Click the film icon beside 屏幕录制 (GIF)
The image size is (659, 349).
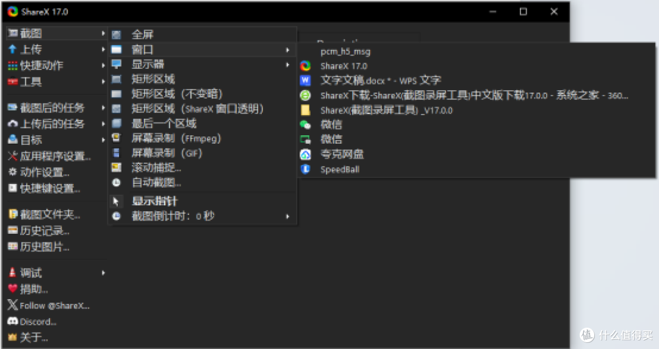[x=117, y=153]
